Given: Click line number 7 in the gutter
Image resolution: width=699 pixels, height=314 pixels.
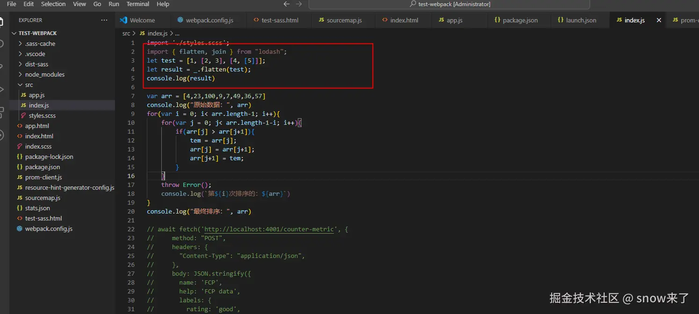Looking at the screenshot, I should coord(133,96).
